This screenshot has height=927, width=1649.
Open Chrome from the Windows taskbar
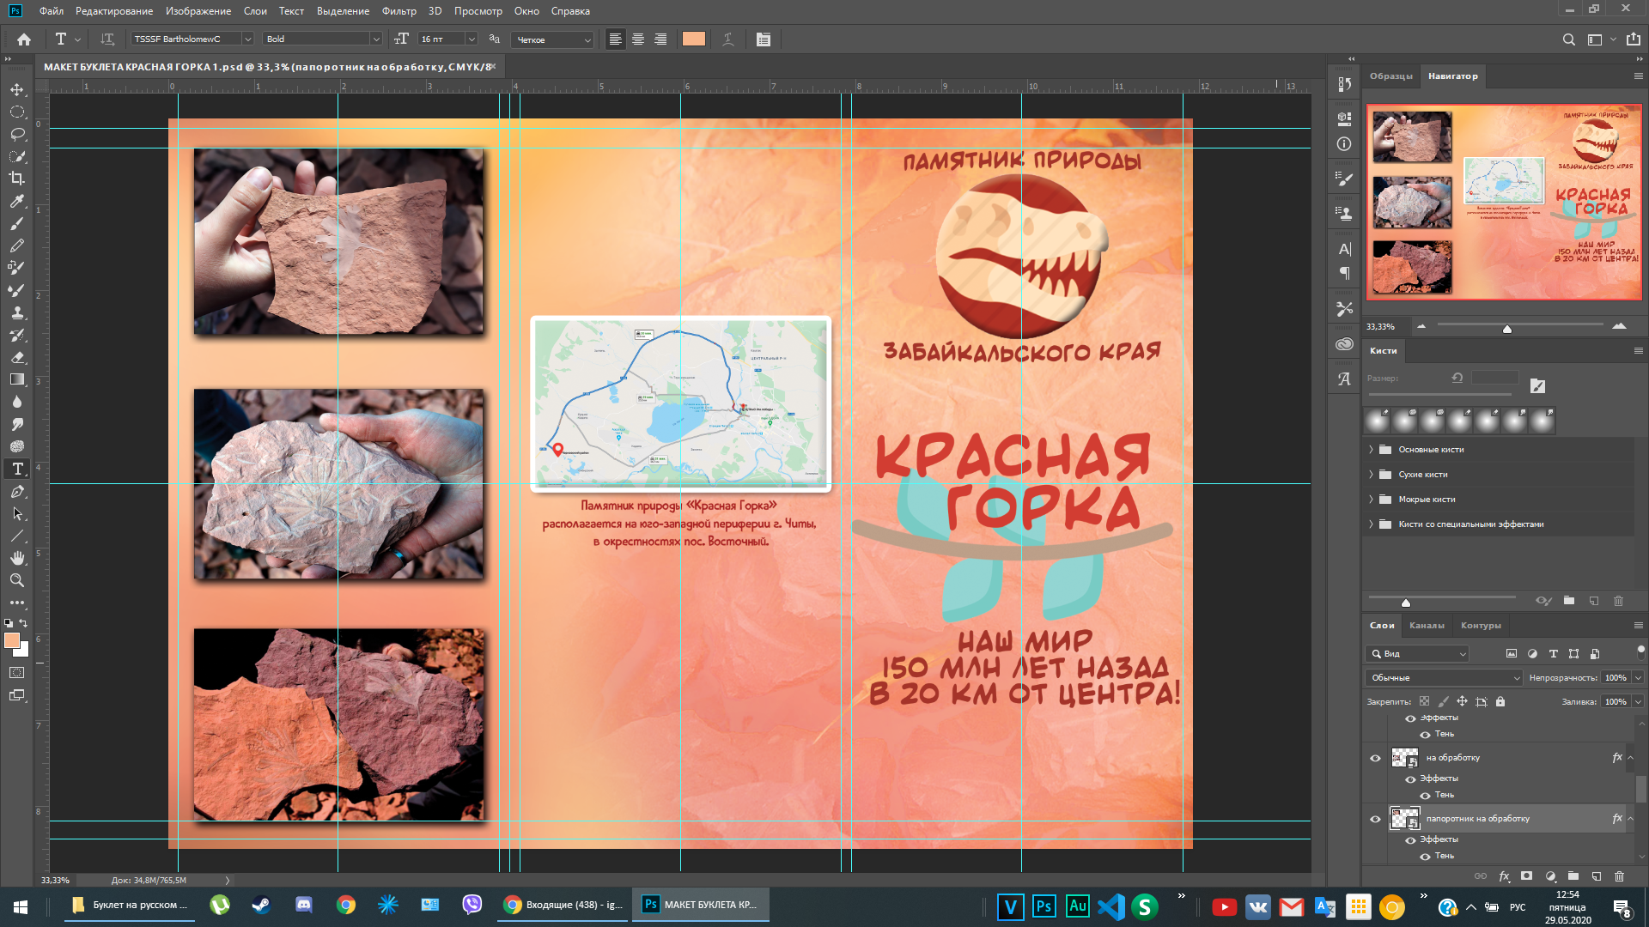(346, 905)
